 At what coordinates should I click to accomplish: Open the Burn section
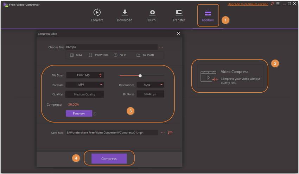click(x=152, y=15)
